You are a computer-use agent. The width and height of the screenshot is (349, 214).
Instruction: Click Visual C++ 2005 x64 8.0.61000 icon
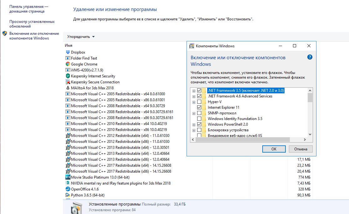coord(68,94)
